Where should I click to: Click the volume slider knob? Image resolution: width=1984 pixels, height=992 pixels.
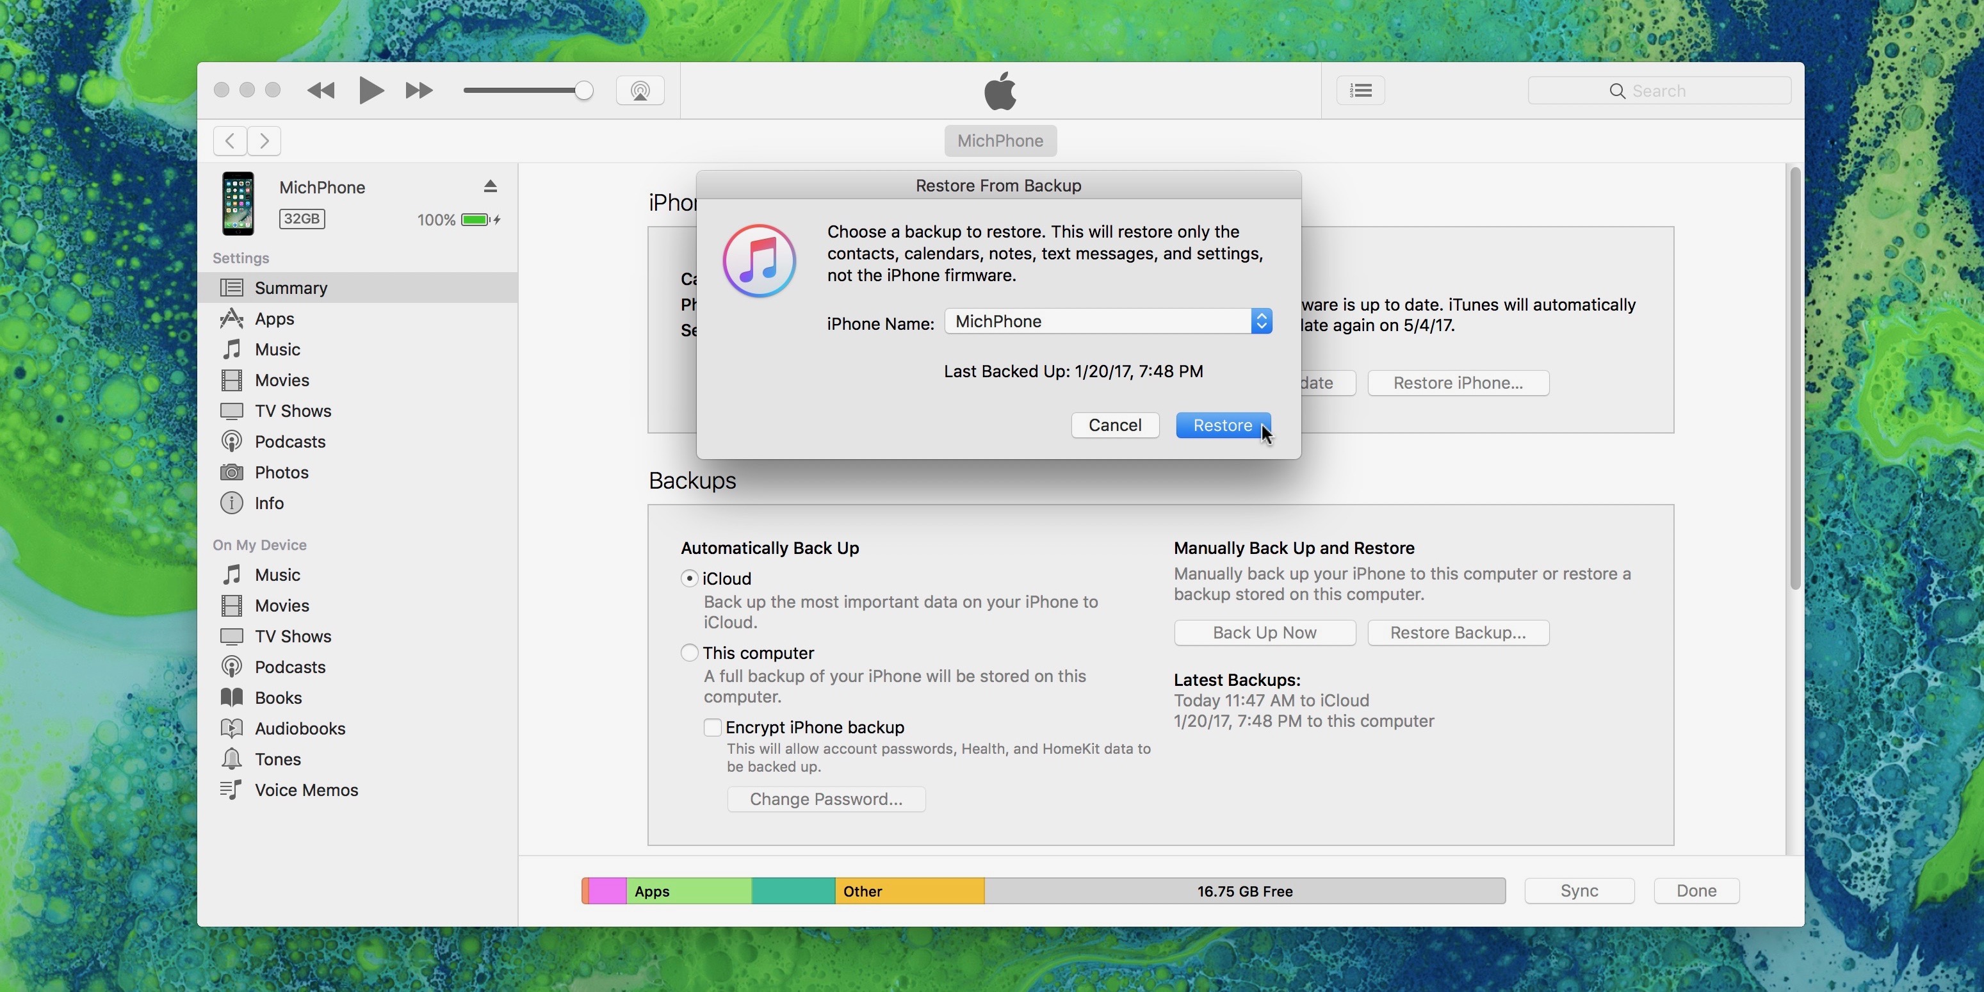(x=584, y=91)
